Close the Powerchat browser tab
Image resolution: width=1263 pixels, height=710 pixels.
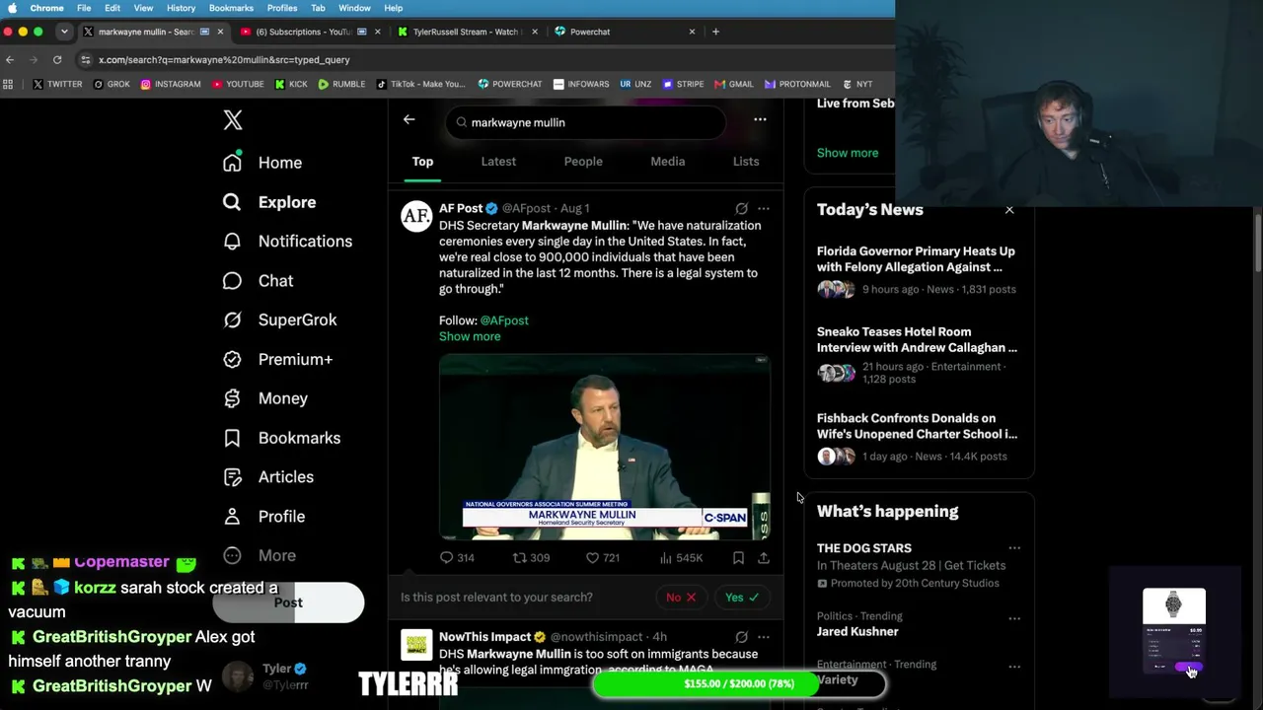tap(692, 32)
